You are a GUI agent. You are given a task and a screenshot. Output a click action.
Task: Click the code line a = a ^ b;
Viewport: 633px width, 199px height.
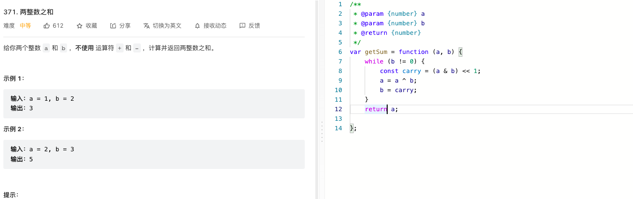pyautogui.click(x=399, y=81)
